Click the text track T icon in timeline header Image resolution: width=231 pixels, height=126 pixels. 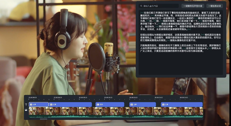coord(26,104)
